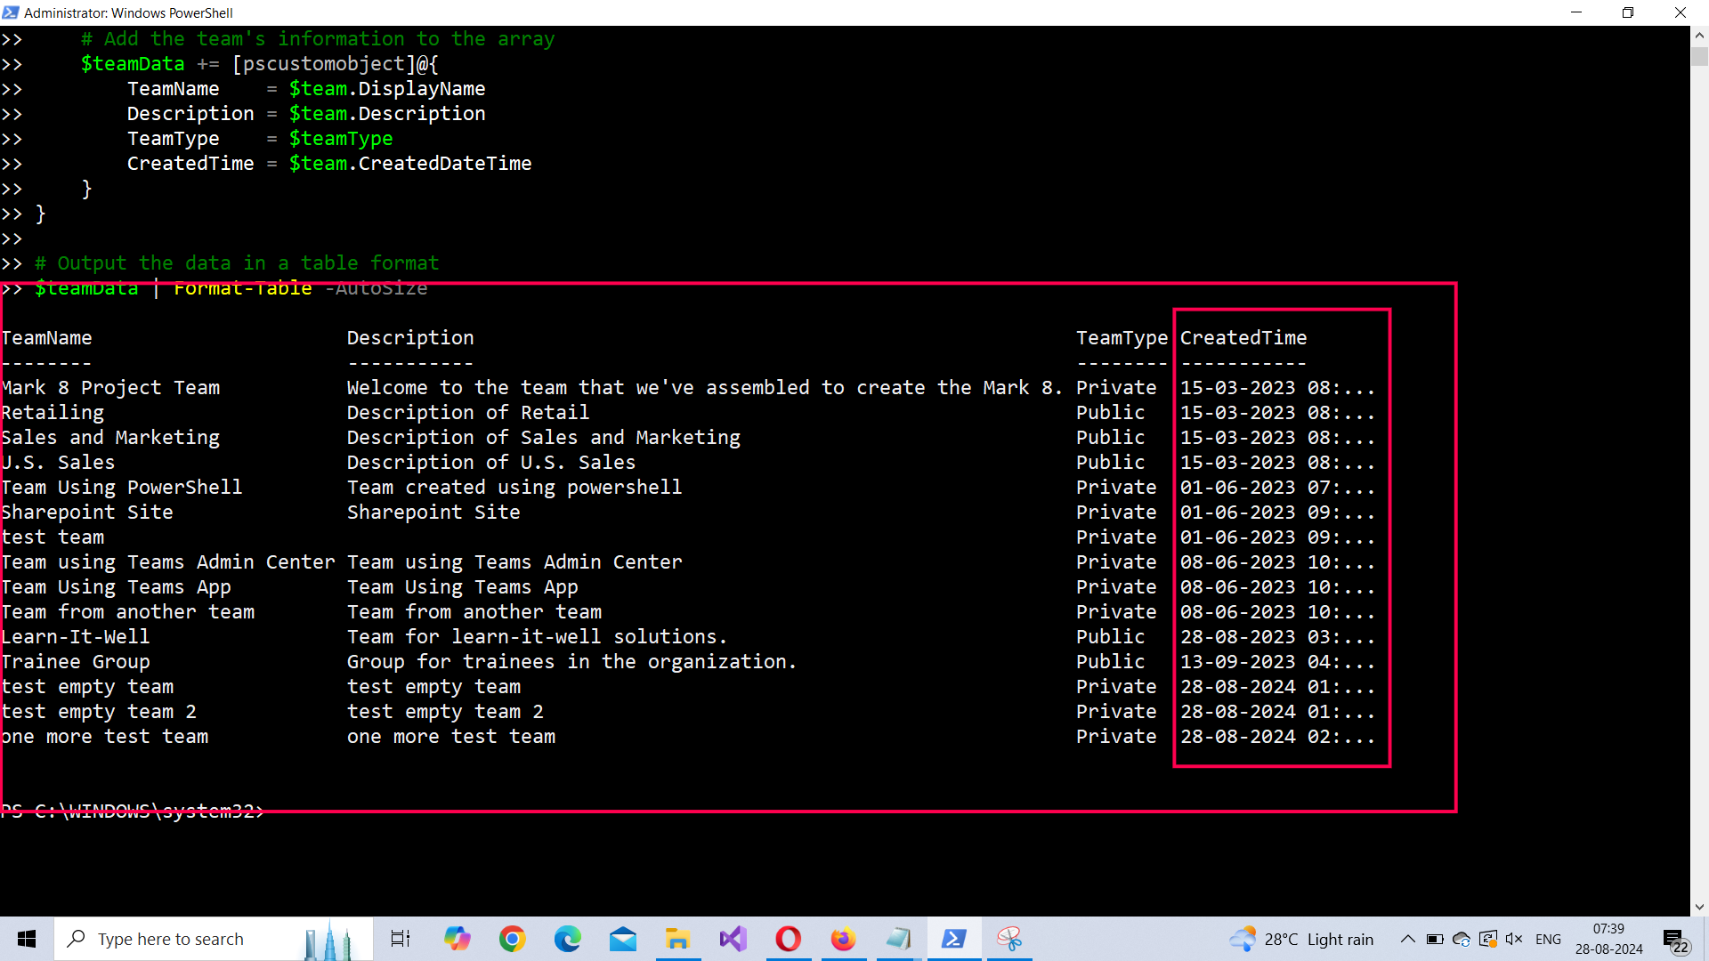
Task: Open Microsoft Copilot
Action: point(457,939)
